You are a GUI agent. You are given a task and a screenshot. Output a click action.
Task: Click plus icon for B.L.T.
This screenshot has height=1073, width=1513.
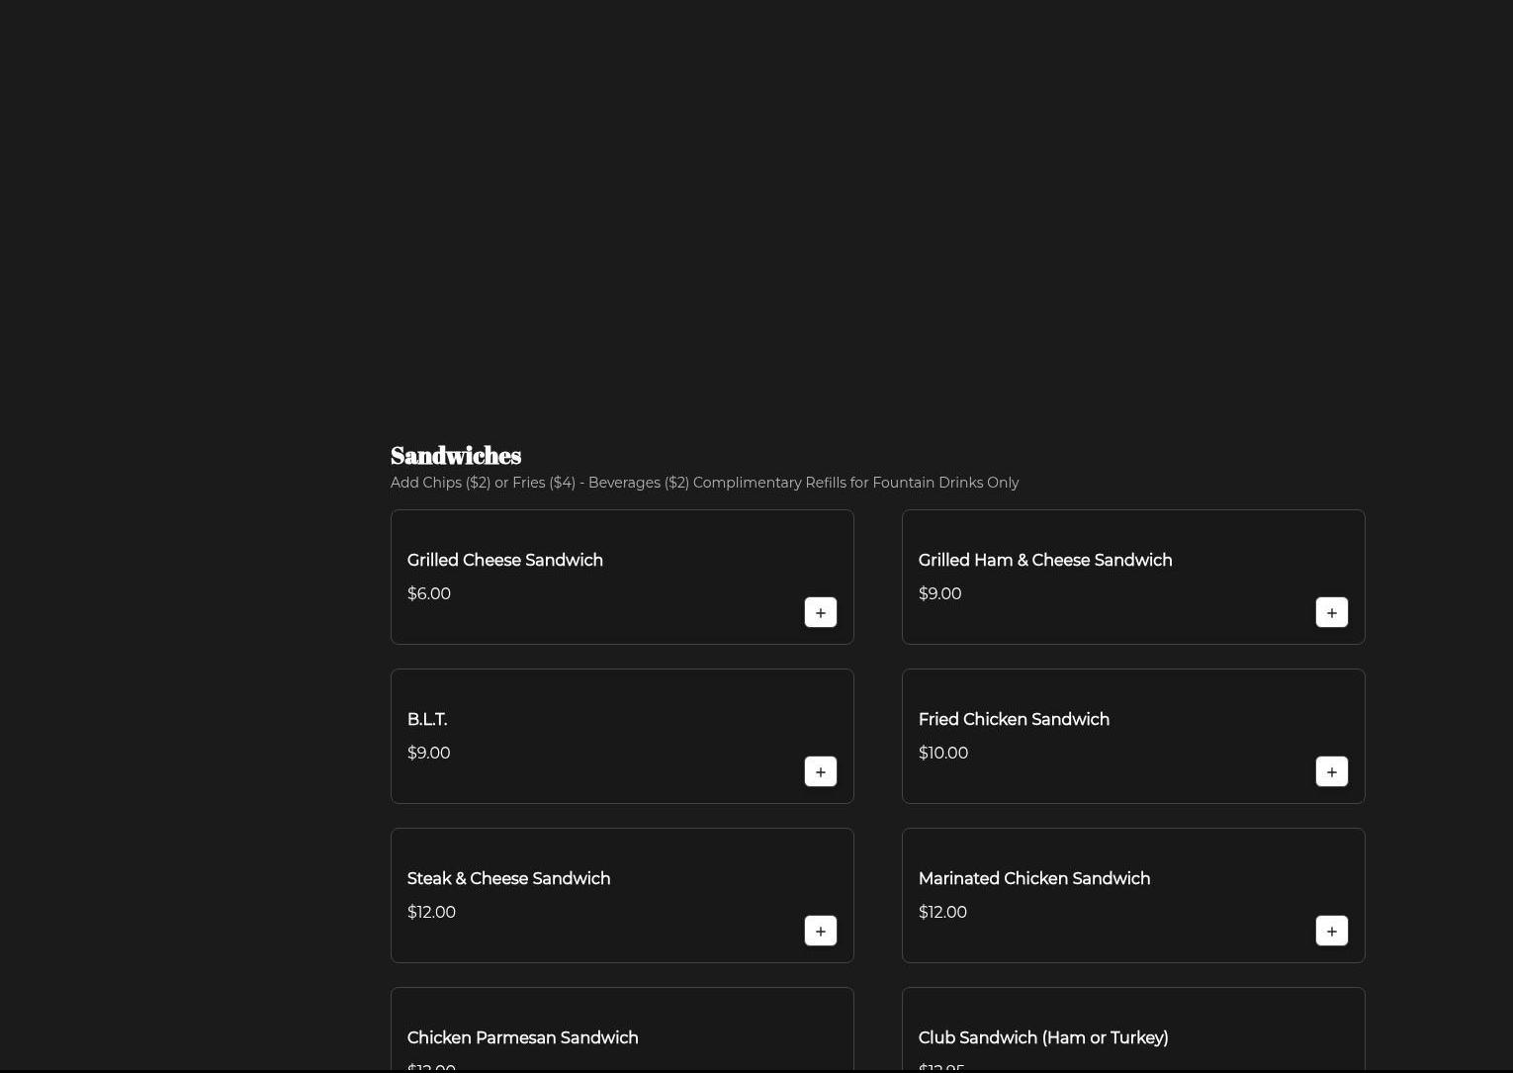click(x=820, y=771)
